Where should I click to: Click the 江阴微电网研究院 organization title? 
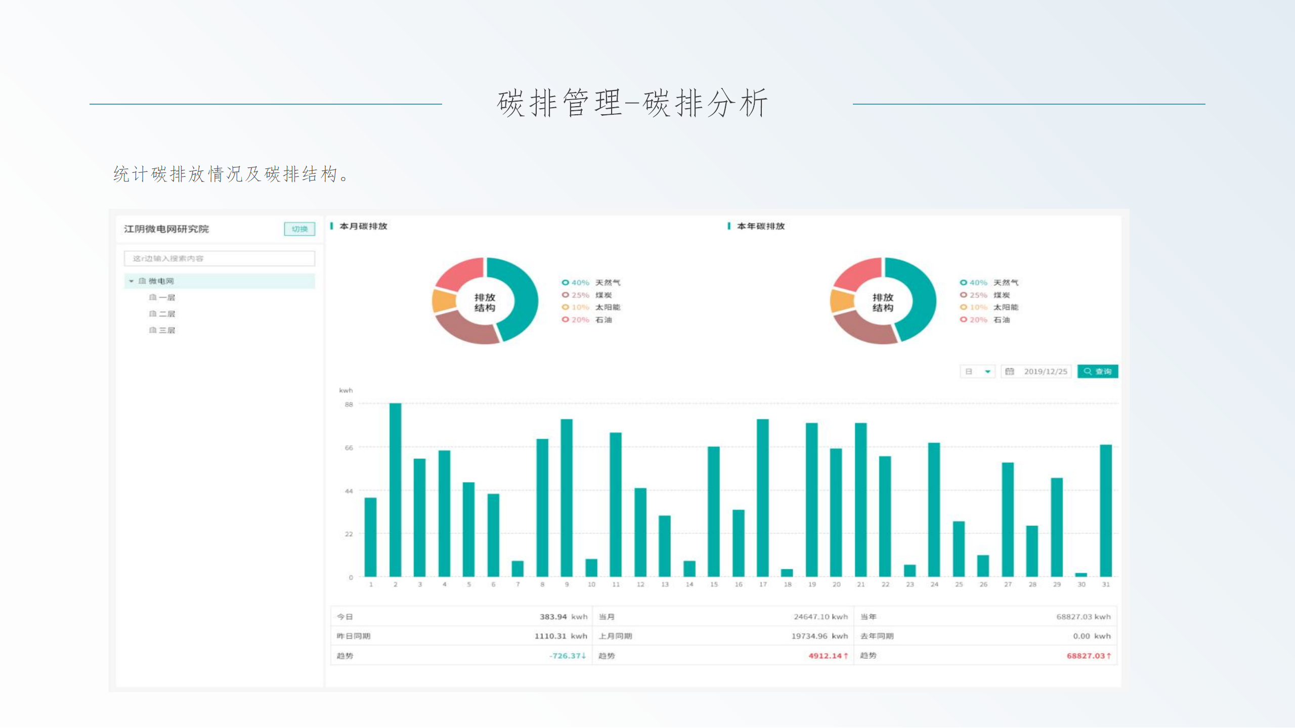point(166,229)
